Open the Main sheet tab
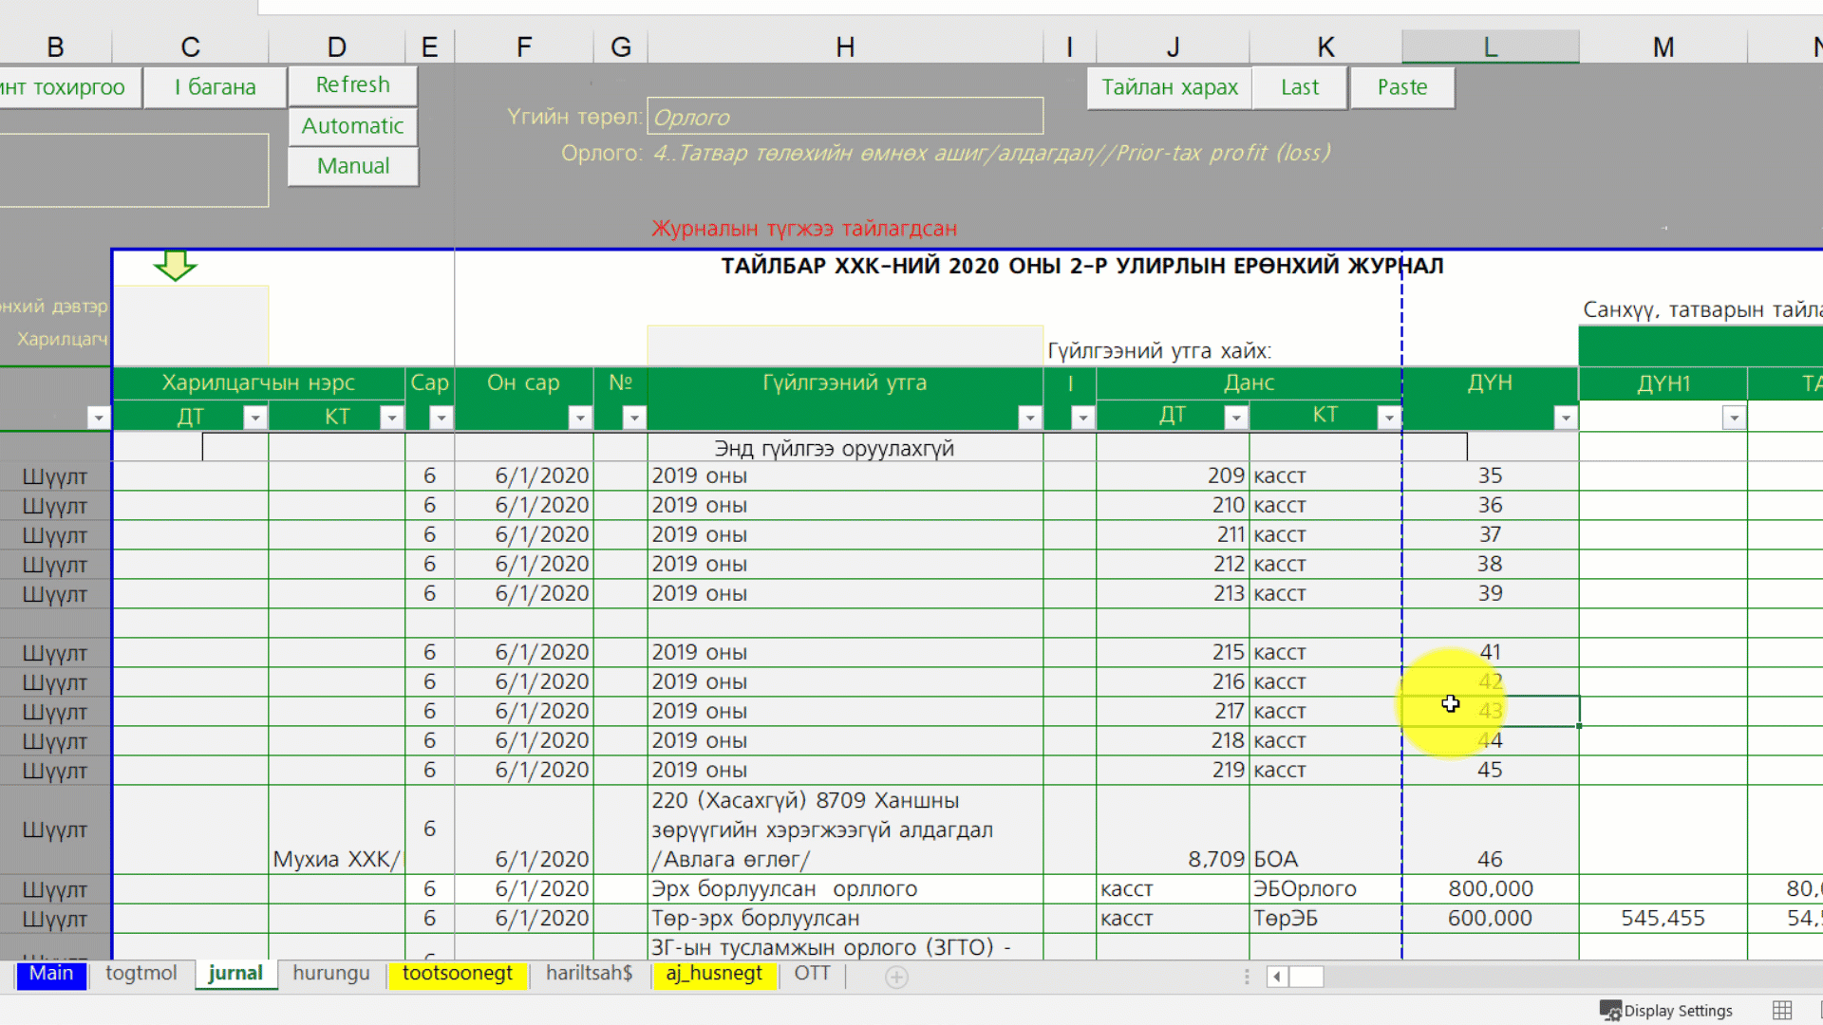 [x=51, y=974]
